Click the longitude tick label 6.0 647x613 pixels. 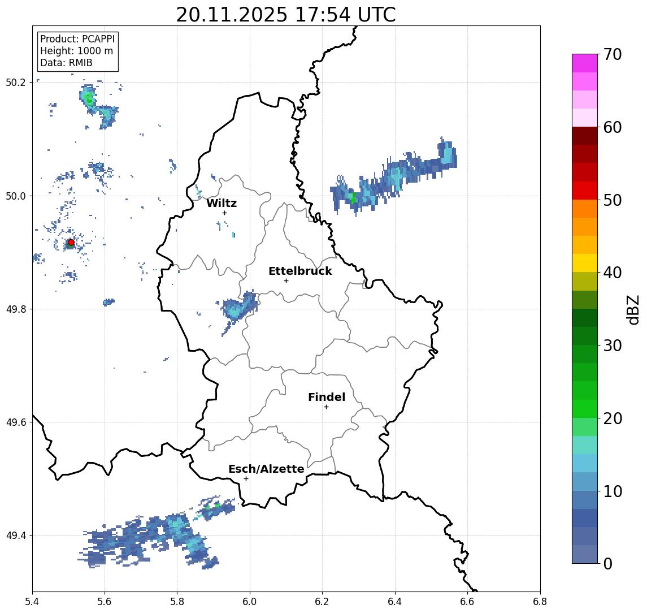coord(250,602)
